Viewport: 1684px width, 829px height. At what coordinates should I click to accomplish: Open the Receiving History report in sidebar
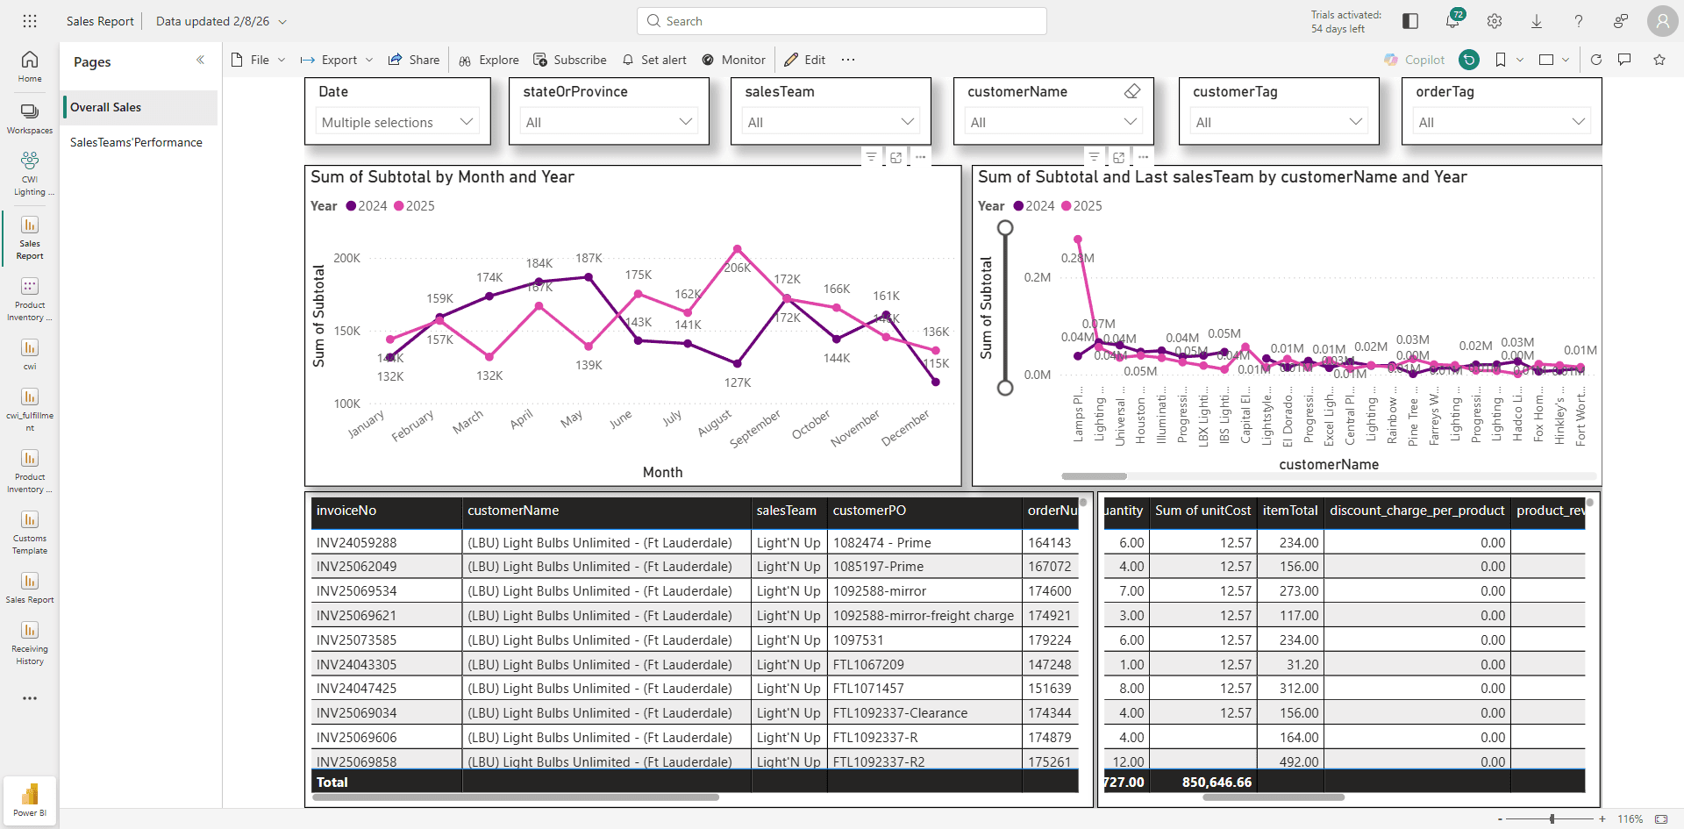pyautogui.click(x=30, y=642)
